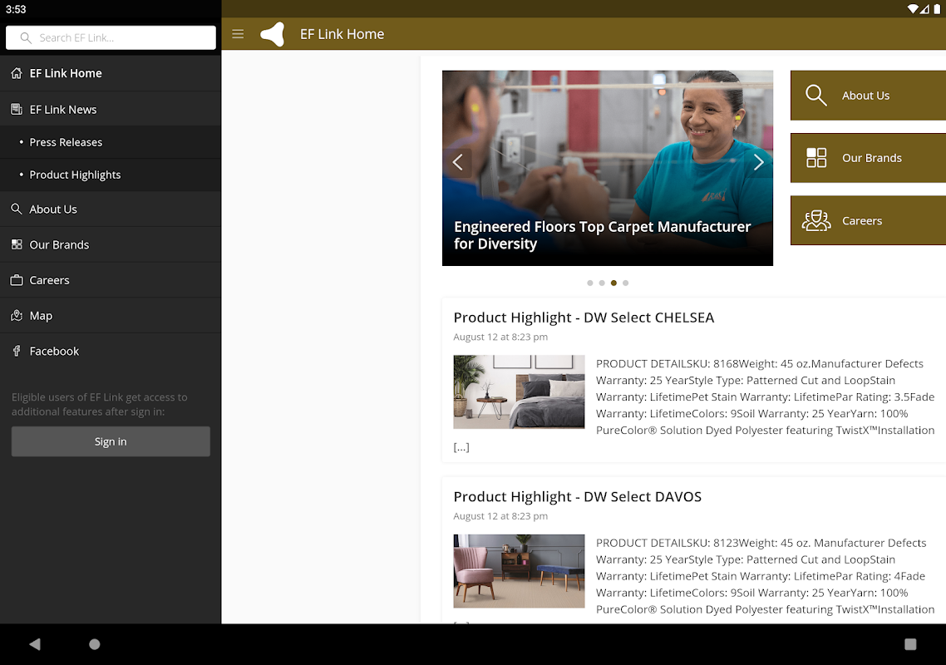The height and width of the screenshot is (665, 946).
Task: Advance carousel with right arrow
Action: [757, 163]
